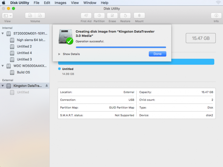Viewport: 223px width, 167px height.
Task: Click the Child count value 2
Action: [x=212, y=100]
